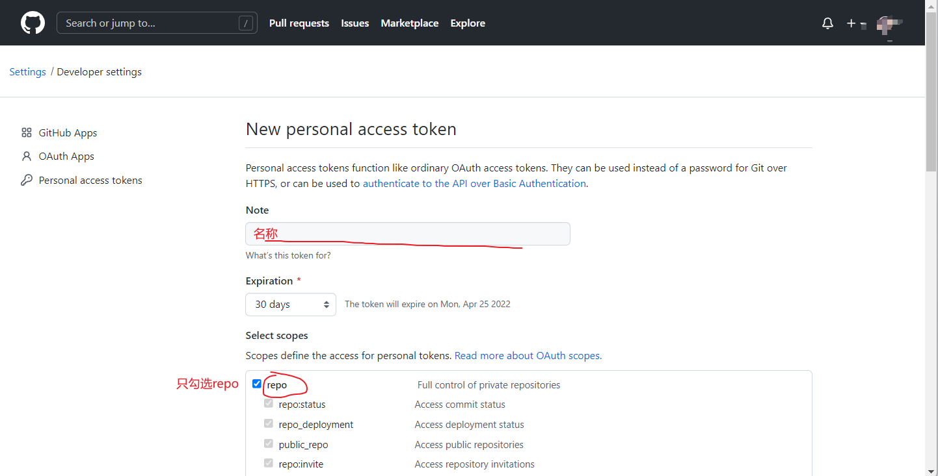
Task: Open Marketplace in the top navigation
Action: 410,23
